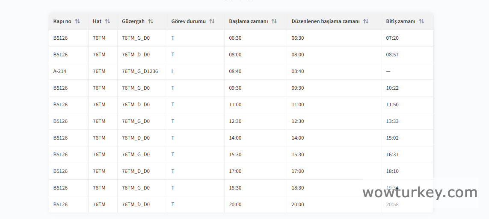
Task: Click the 18:10 end time cell
Action: point(392,171)
